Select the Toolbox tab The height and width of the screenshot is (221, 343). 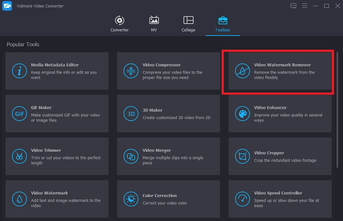coord(223,24)
